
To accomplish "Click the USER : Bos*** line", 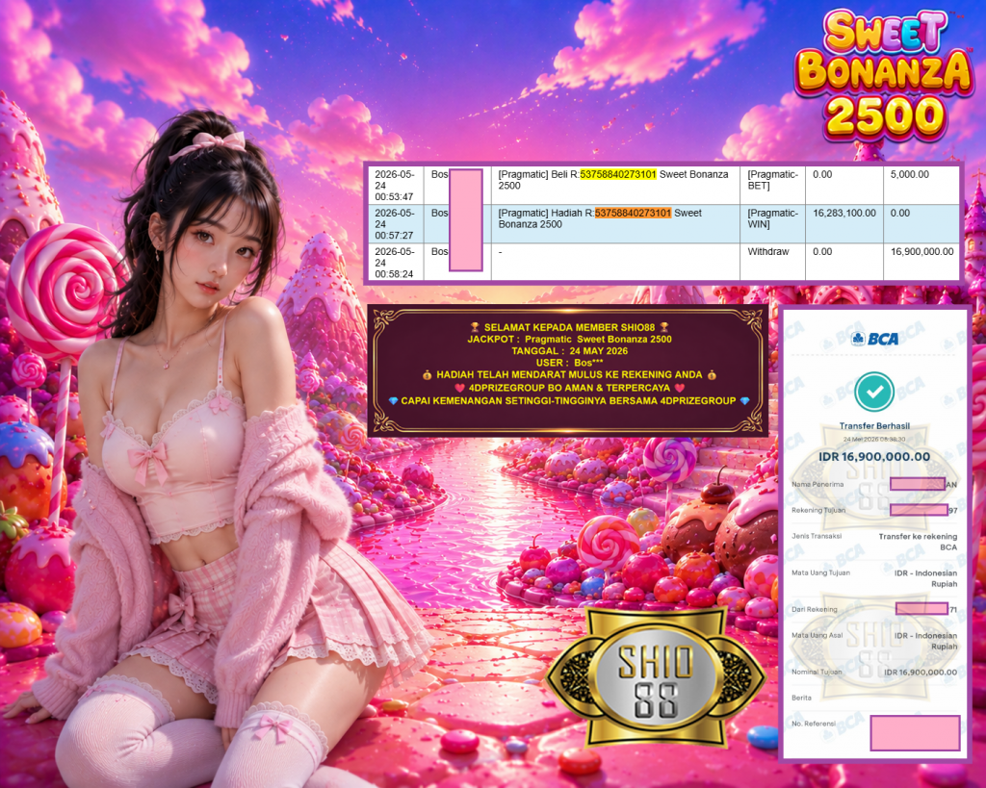I will [569, 363].
